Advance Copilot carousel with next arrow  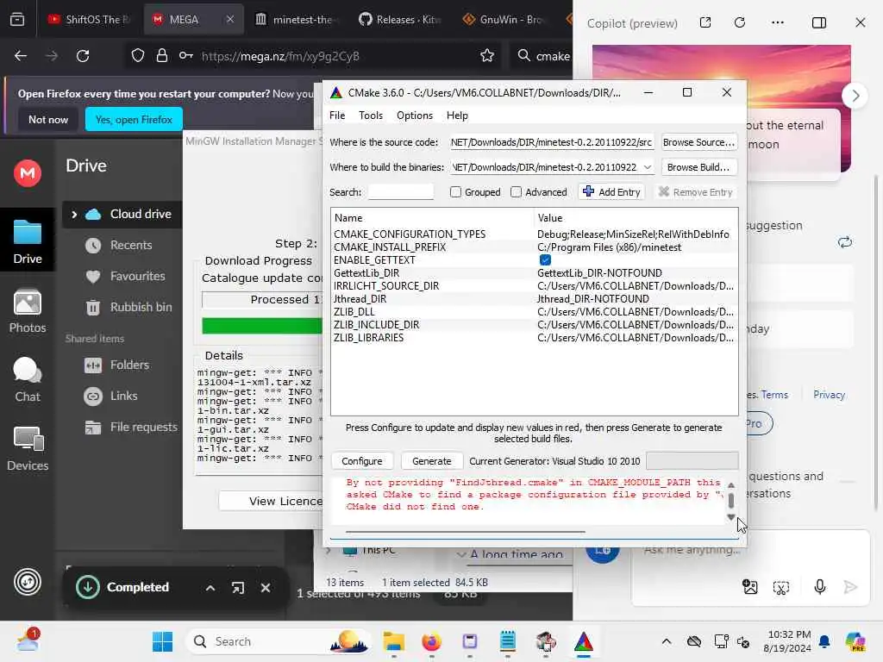click(x=855, y=96)
